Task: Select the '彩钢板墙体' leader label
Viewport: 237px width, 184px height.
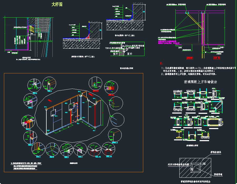Action: pyautogui.click(x=216, y=152)
